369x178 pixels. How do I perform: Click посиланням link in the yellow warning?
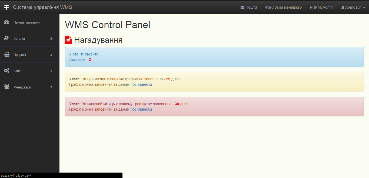tap(141, 84)
